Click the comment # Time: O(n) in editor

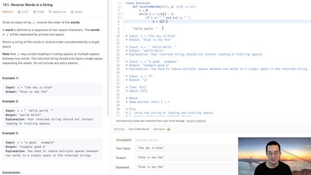pos(136,87)
